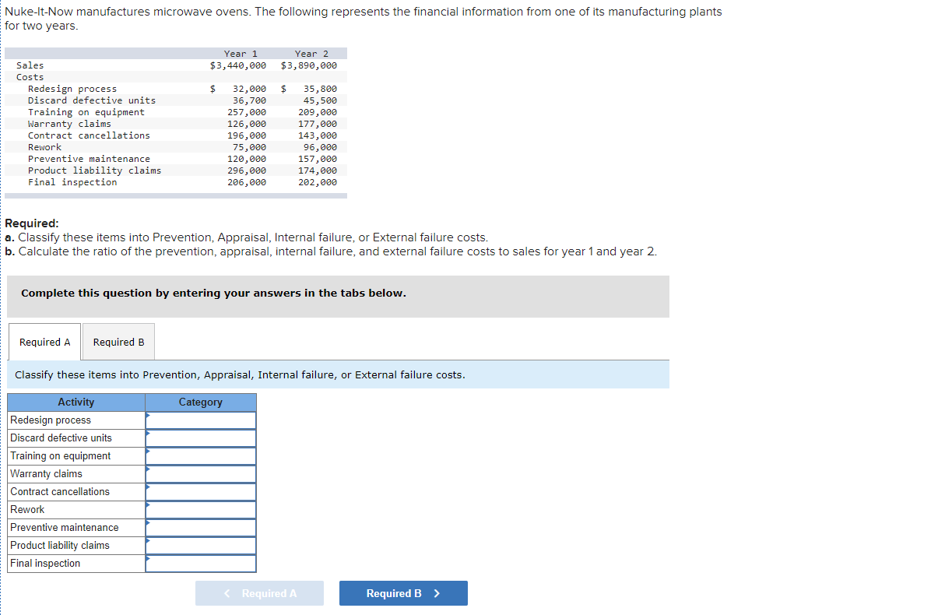This screenshot has width=952, height=615.
Task: Select the Preventive maintenance activity cell
Action: [76, 528]
